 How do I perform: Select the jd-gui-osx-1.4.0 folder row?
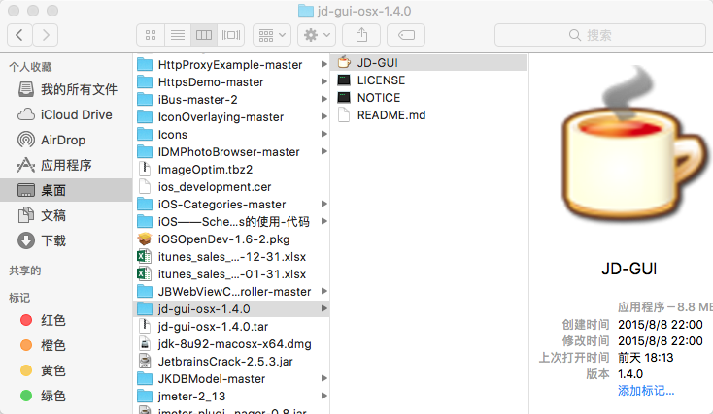click(231, 308)
